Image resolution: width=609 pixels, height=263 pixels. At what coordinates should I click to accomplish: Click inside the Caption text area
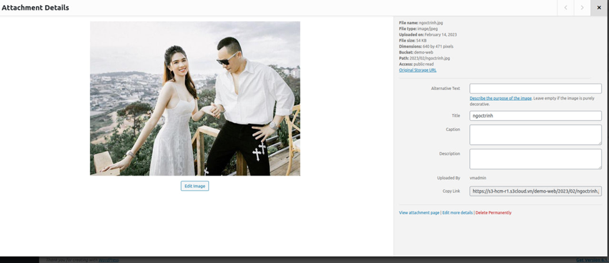pyautogui.click(x=535, y=134)
